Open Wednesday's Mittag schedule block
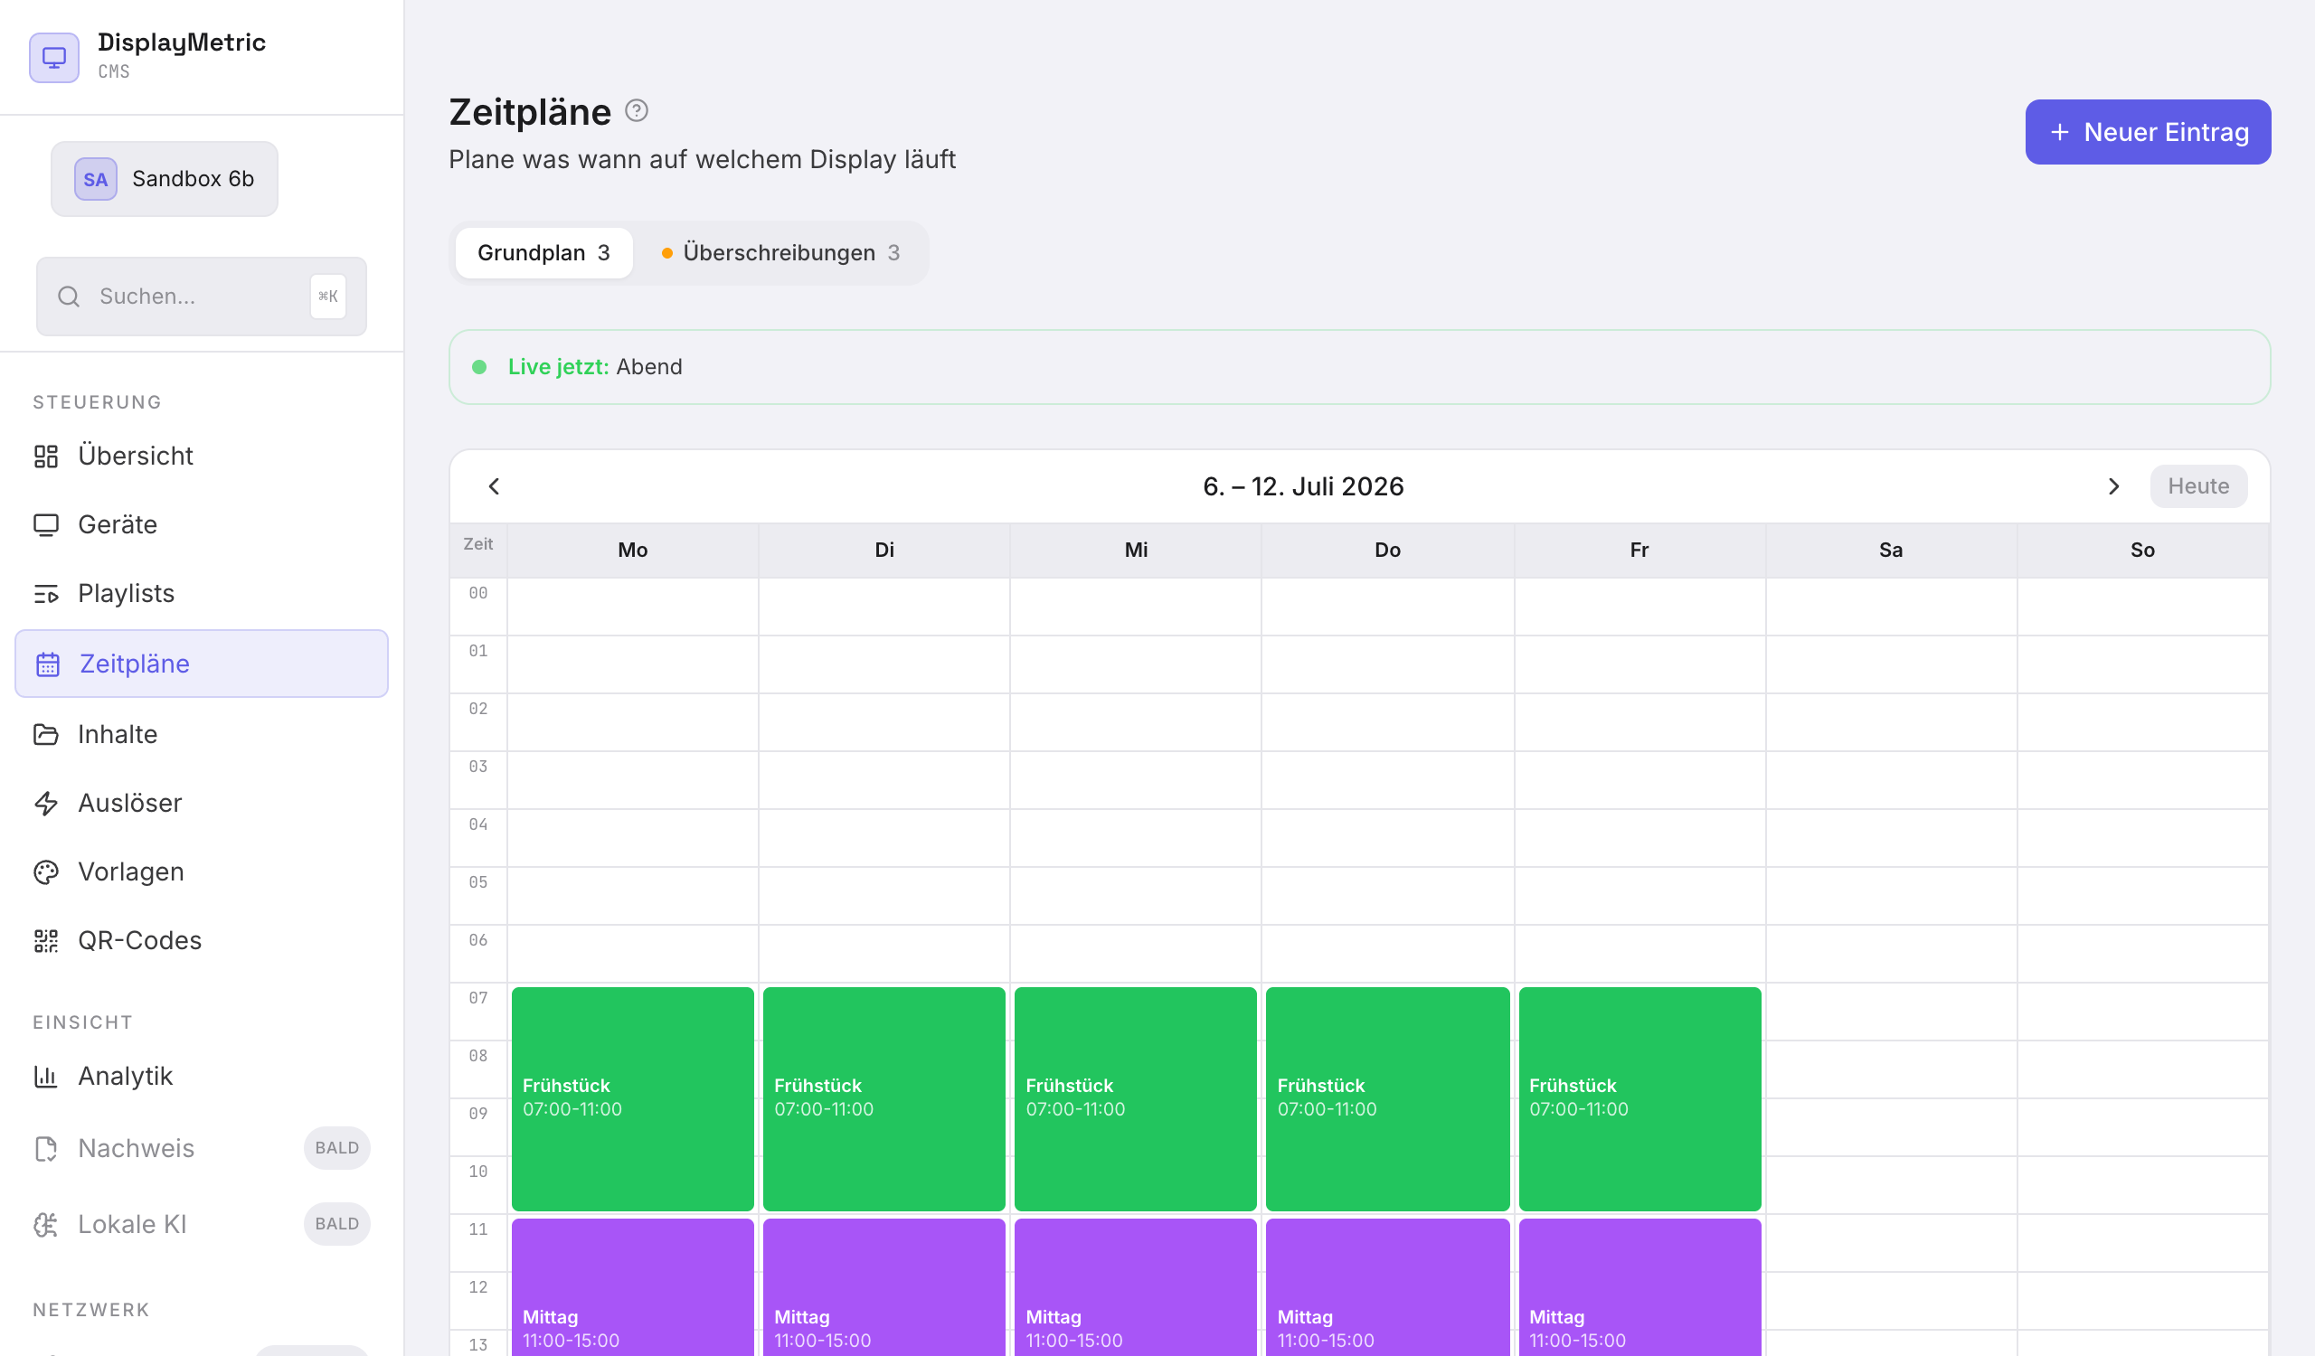 tap(1137, 1288)
